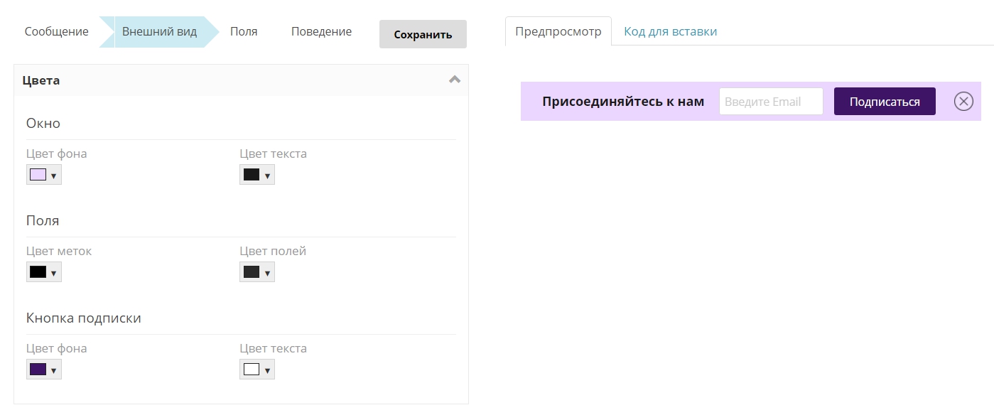Open the Цвет меток dropdown arrow
This screenshot has height=415, width=994.
pos(54,273)
